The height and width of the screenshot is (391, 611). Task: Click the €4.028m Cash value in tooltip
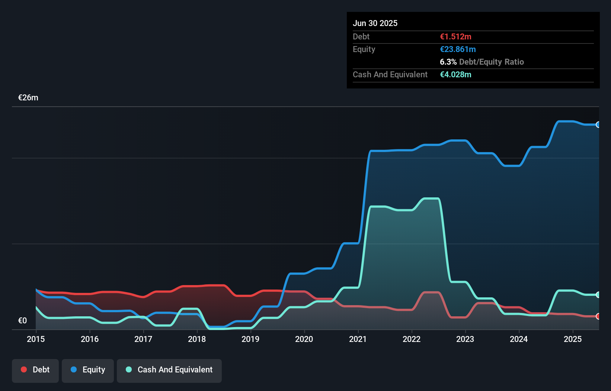455,75
